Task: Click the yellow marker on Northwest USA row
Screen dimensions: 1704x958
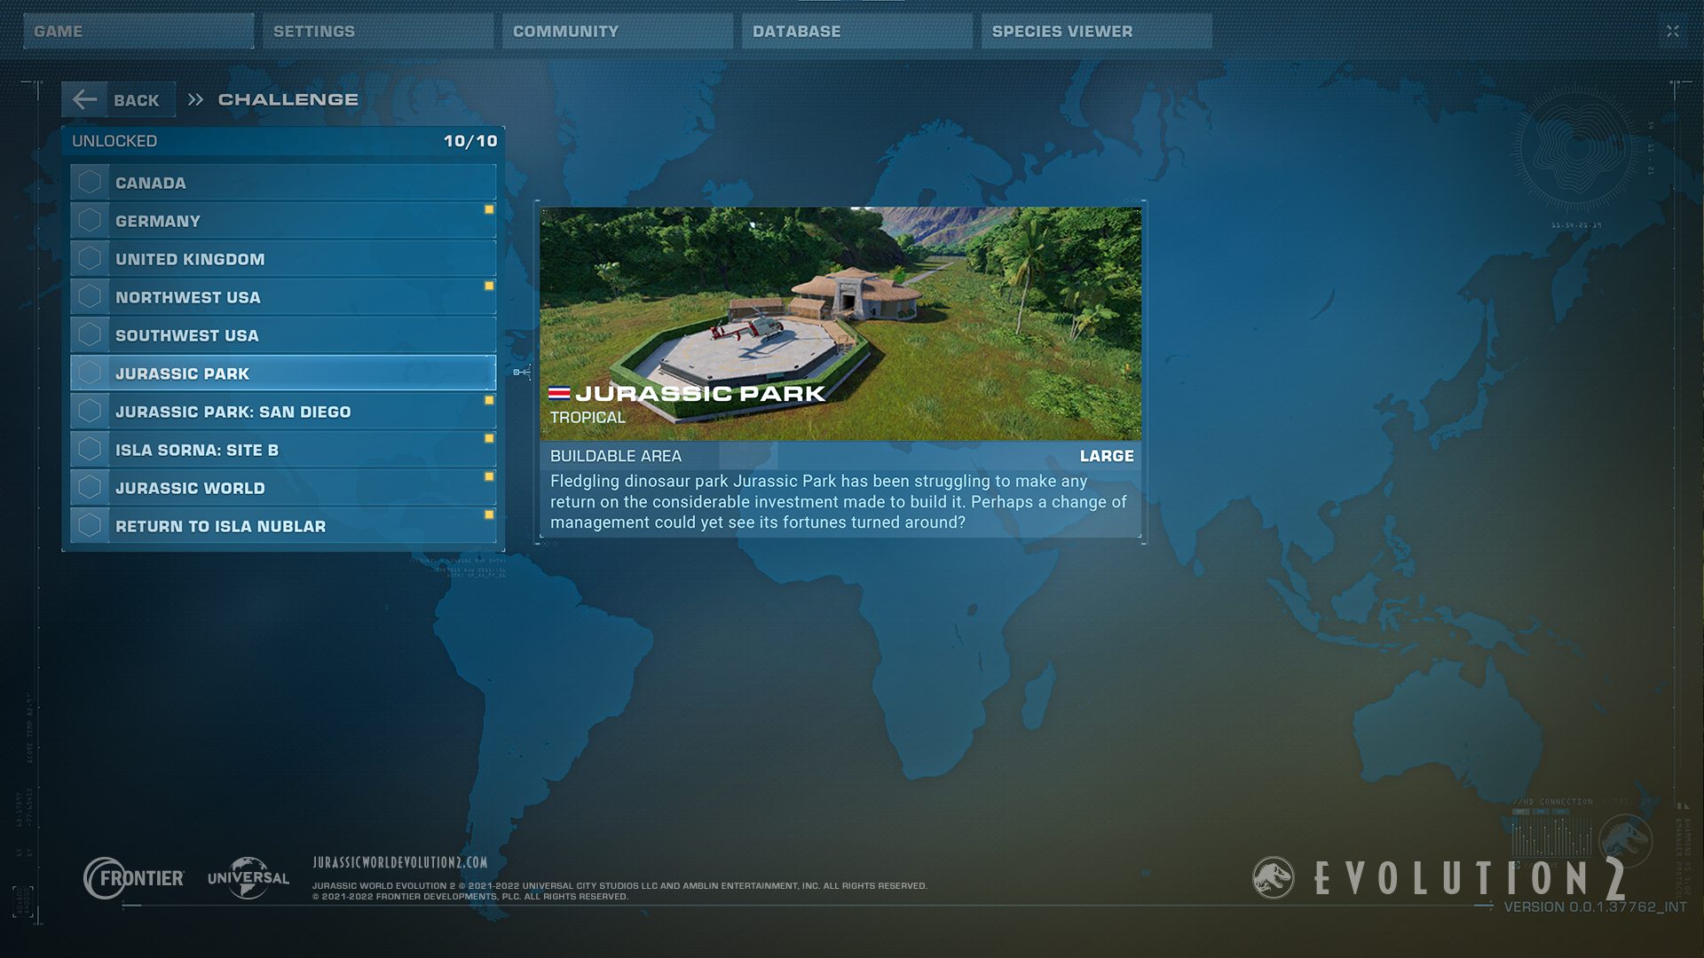Action: (489, 286)
